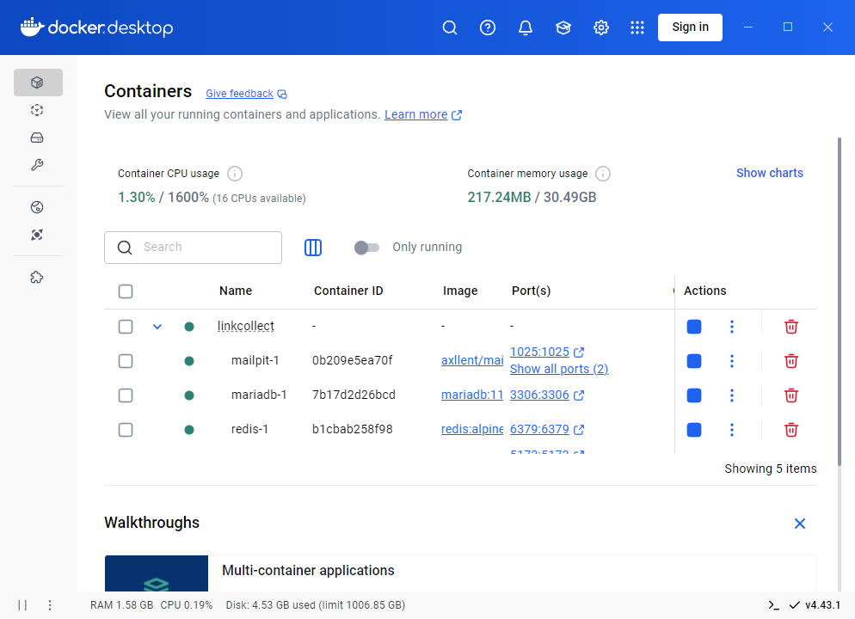855x619 pixels.
Task: Delete the linkcollect stack
Action: [791, 327]
